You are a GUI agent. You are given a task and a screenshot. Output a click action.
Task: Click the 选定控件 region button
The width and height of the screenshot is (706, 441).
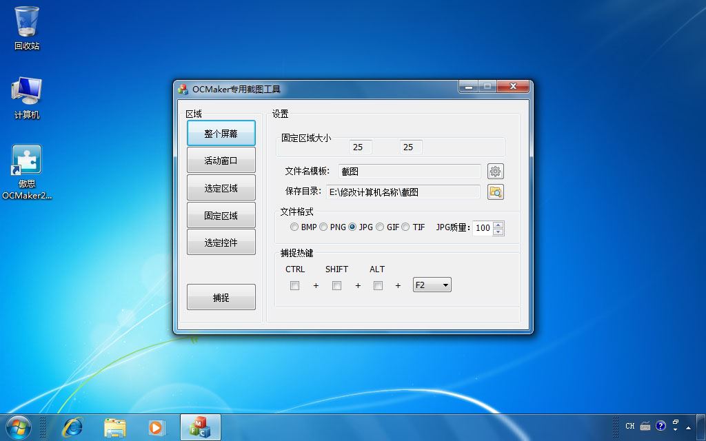point(221,242)
